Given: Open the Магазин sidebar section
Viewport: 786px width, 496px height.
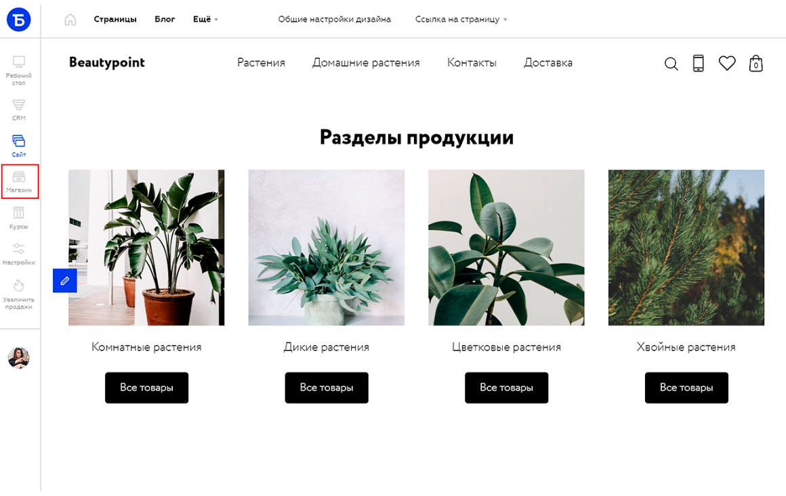Looking at the screenshot, I should point(20,181).
